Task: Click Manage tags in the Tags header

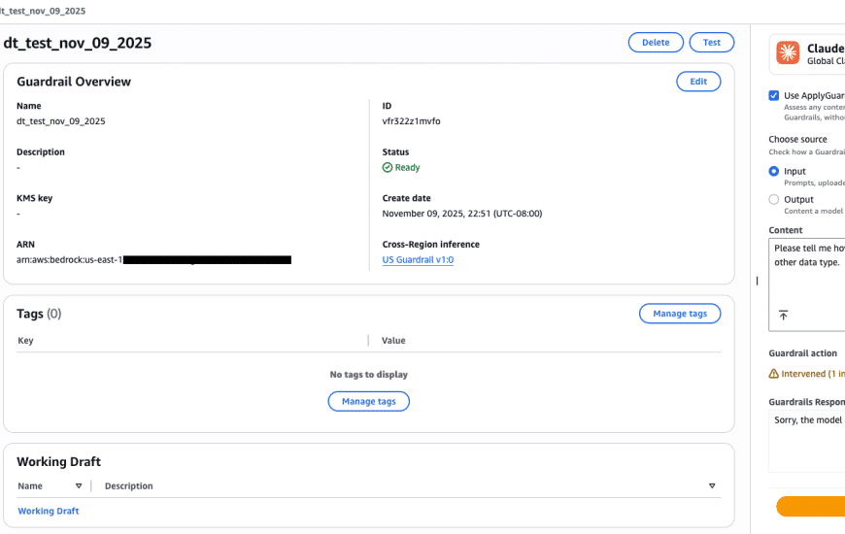Action: pos(679,314)
